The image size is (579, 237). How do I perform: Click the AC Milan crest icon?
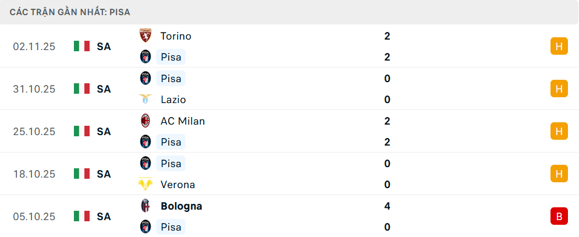coord(145,121)
